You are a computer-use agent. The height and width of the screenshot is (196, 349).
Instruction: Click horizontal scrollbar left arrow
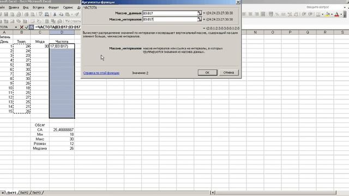[x=213, y=193]
